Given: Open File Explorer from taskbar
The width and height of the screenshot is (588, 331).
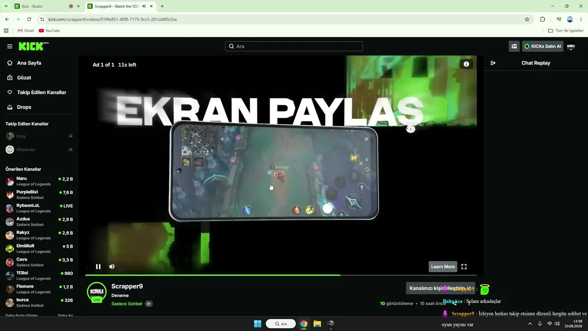Looking at the screenshot, I should [x=317, y=324].
